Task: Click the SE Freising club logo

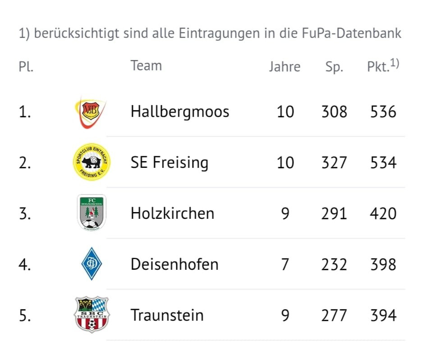Action: (x=91, y=162)
